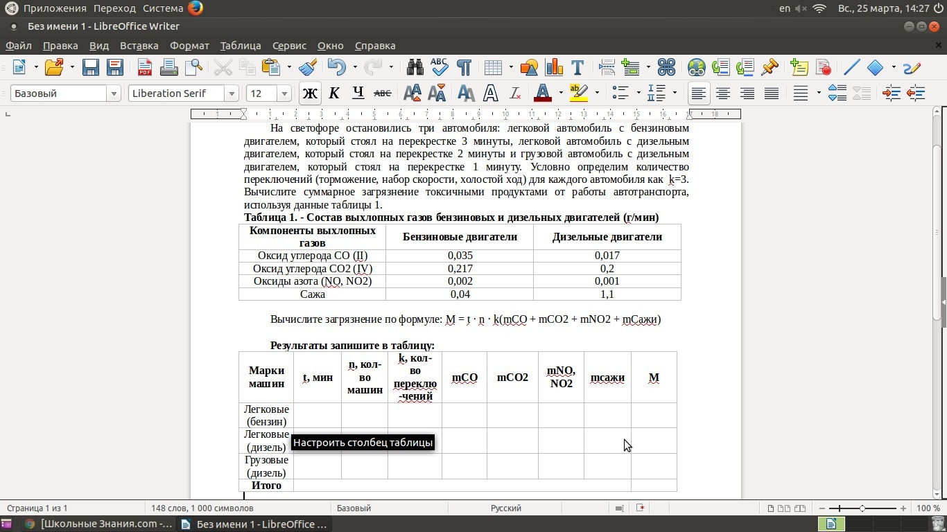
Task: Apply the font color swatch
Action: click(x=543, y=93)
